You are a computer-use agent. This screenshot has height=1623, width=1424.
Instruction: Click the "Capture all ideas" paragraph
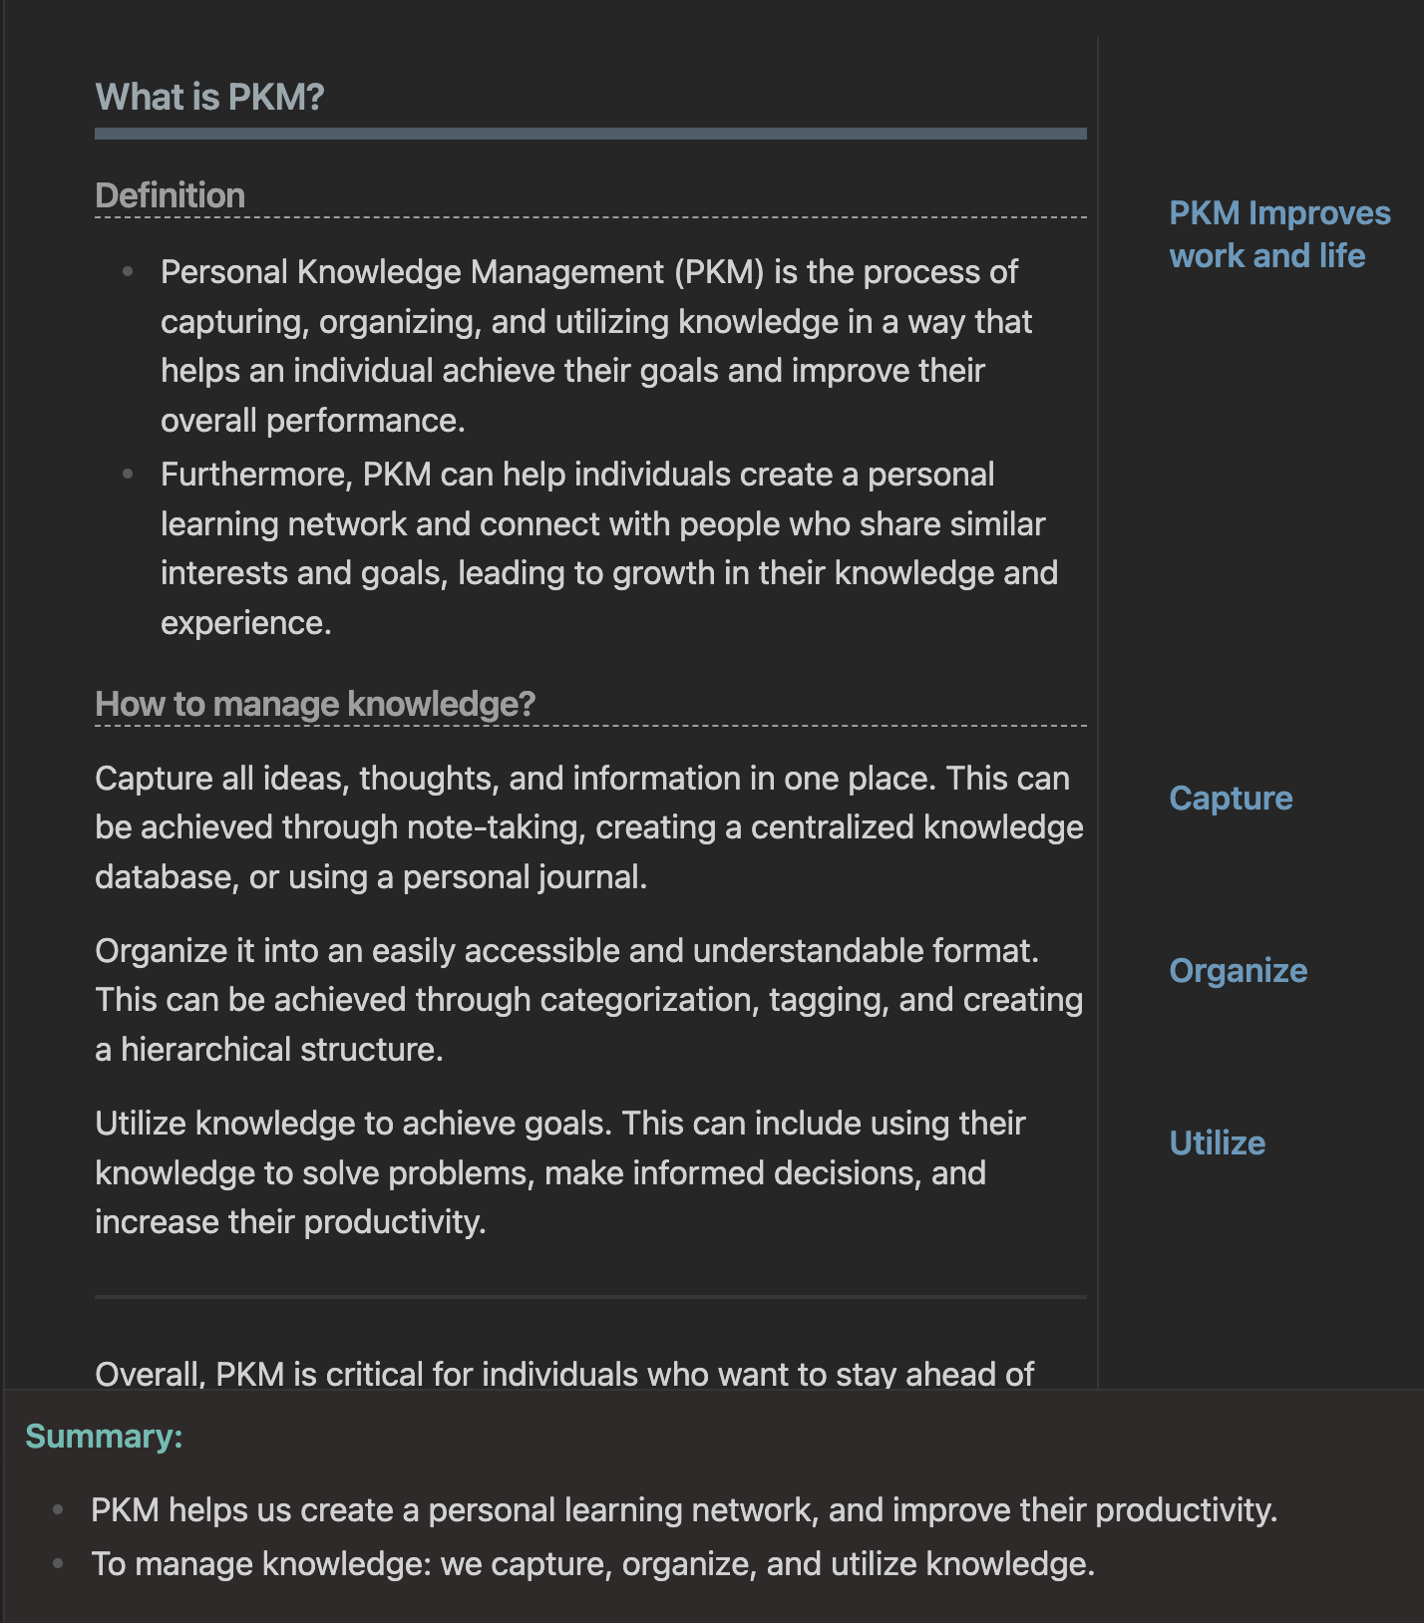(x=588, y=827)
